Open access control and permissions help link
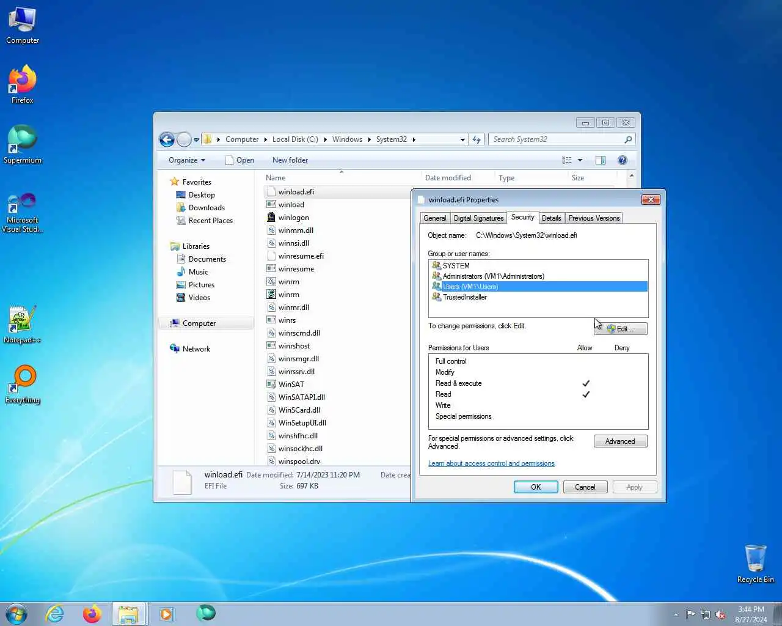This screenshot has width=782, height=626. click(491, 463)
